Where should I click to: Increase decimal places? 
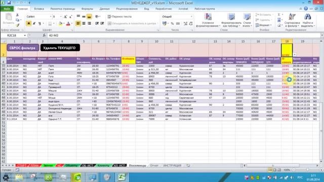tap(185, 24)
